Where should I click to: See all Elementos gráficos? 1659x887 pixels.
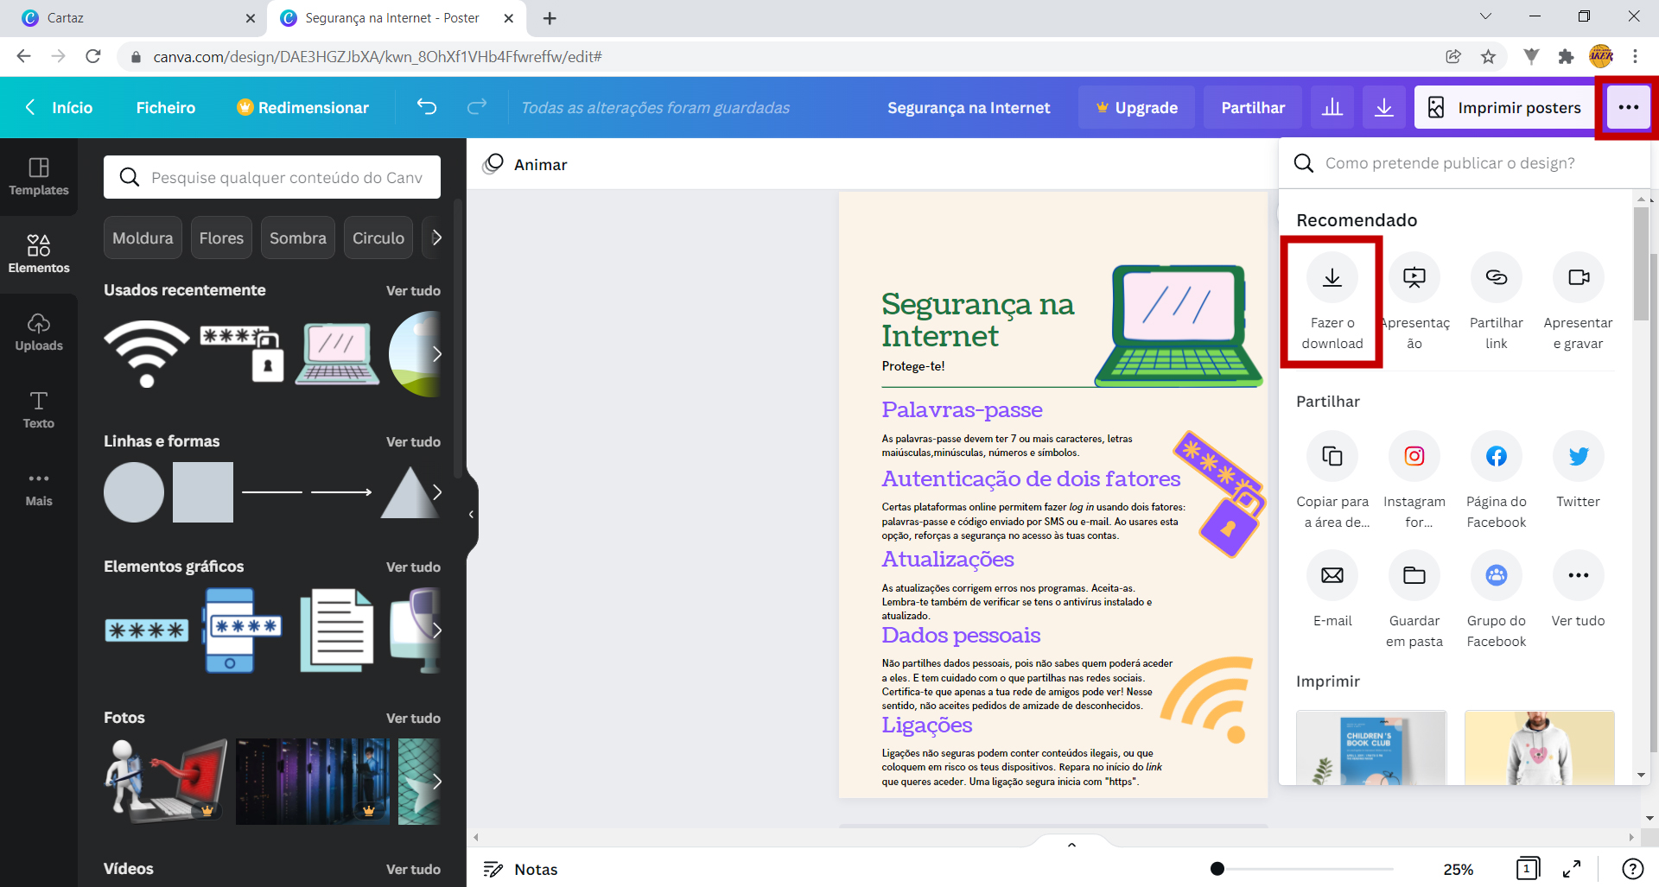pyautogui.click(x=413, y=567)
